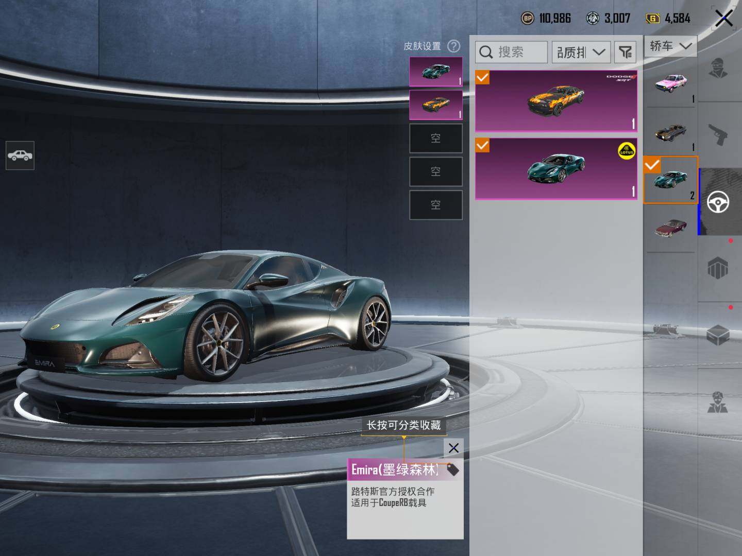Select the black and gold car thumbnail
Screen dimensions: 742x556
670,132
